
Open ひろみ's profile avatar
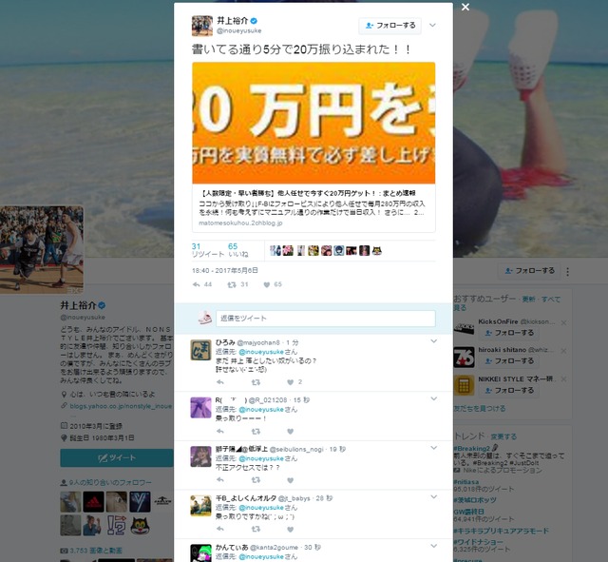click(200, 349)
